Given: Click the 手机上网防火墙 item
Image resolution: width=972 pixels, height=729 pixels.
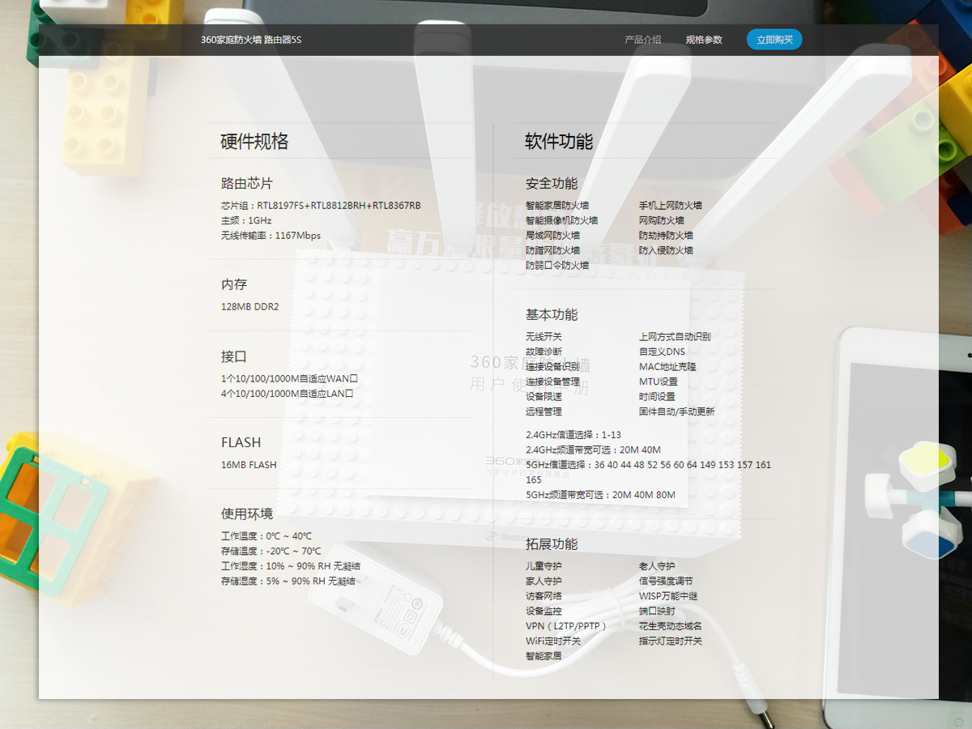Looking at the screenshot, I should click(x=671, y=206).
